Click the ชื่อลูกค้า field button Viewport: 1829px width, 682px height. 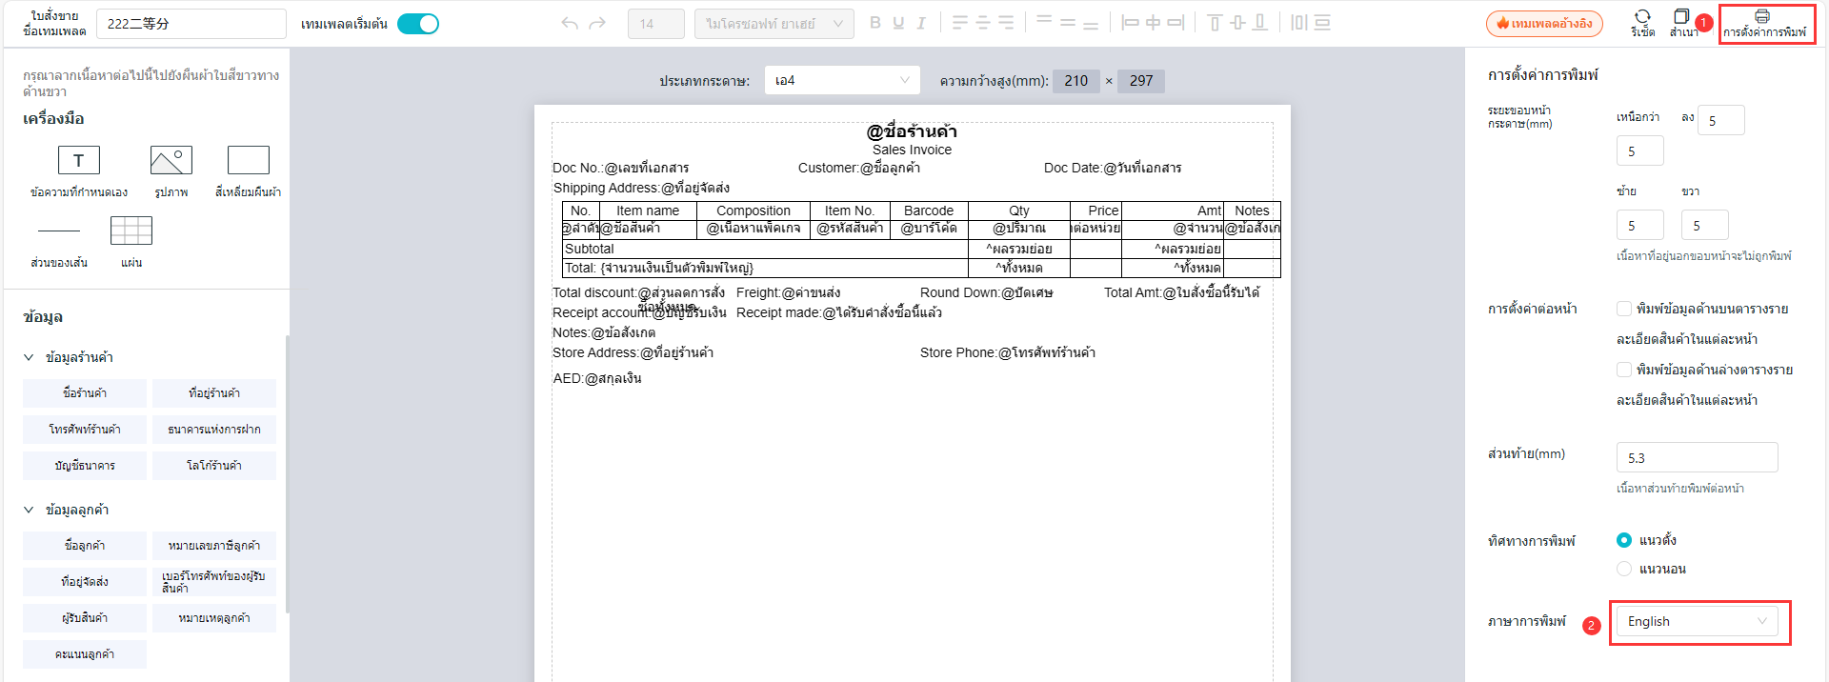coord(85,546)
